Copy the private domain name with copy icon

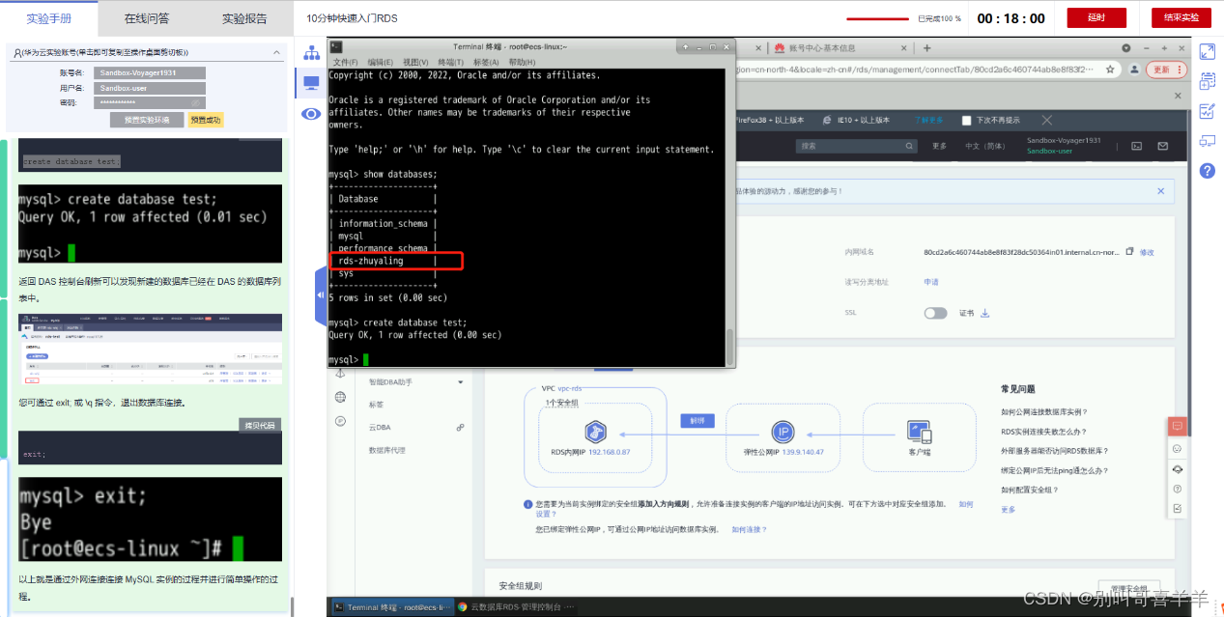[x=1129, y=251]
